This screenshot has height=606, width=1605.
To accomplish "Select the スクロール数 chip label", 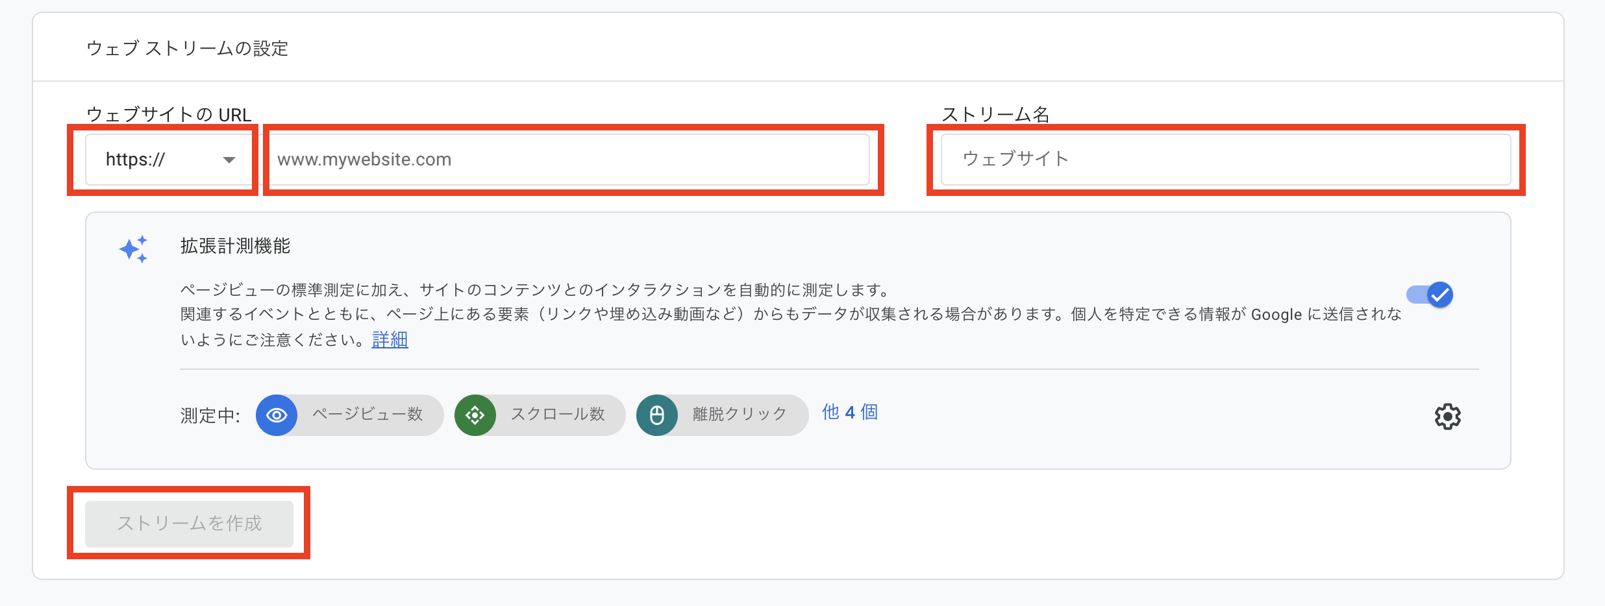I will coord(558,414).
